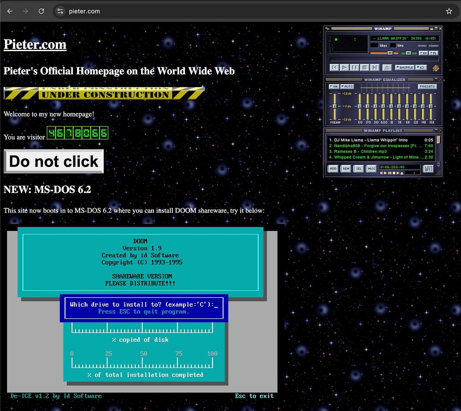The height and width of the screenshot is (411, 461).
Task: Toggle the PL playlist window button
Action: point(433,53)
